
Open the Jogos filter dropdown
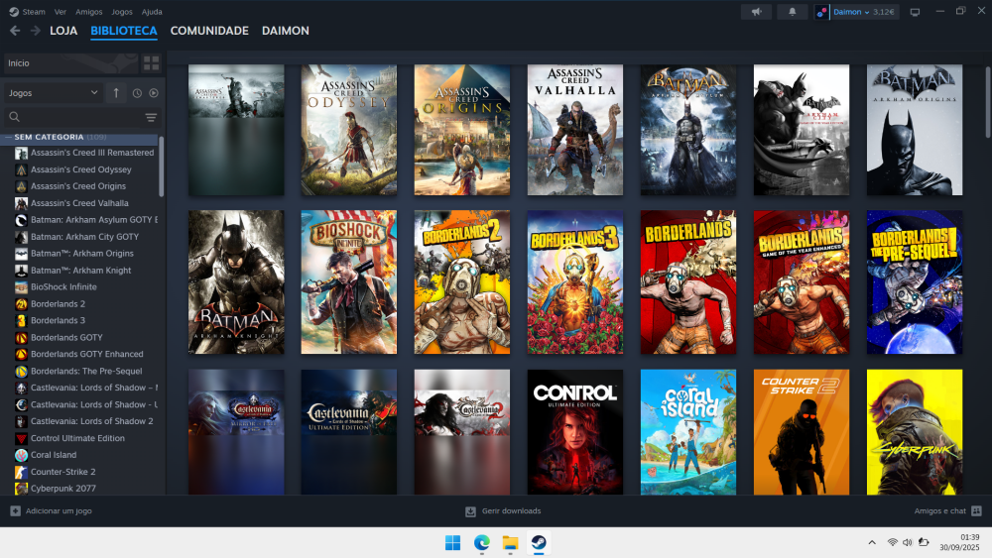click(54, 93)
